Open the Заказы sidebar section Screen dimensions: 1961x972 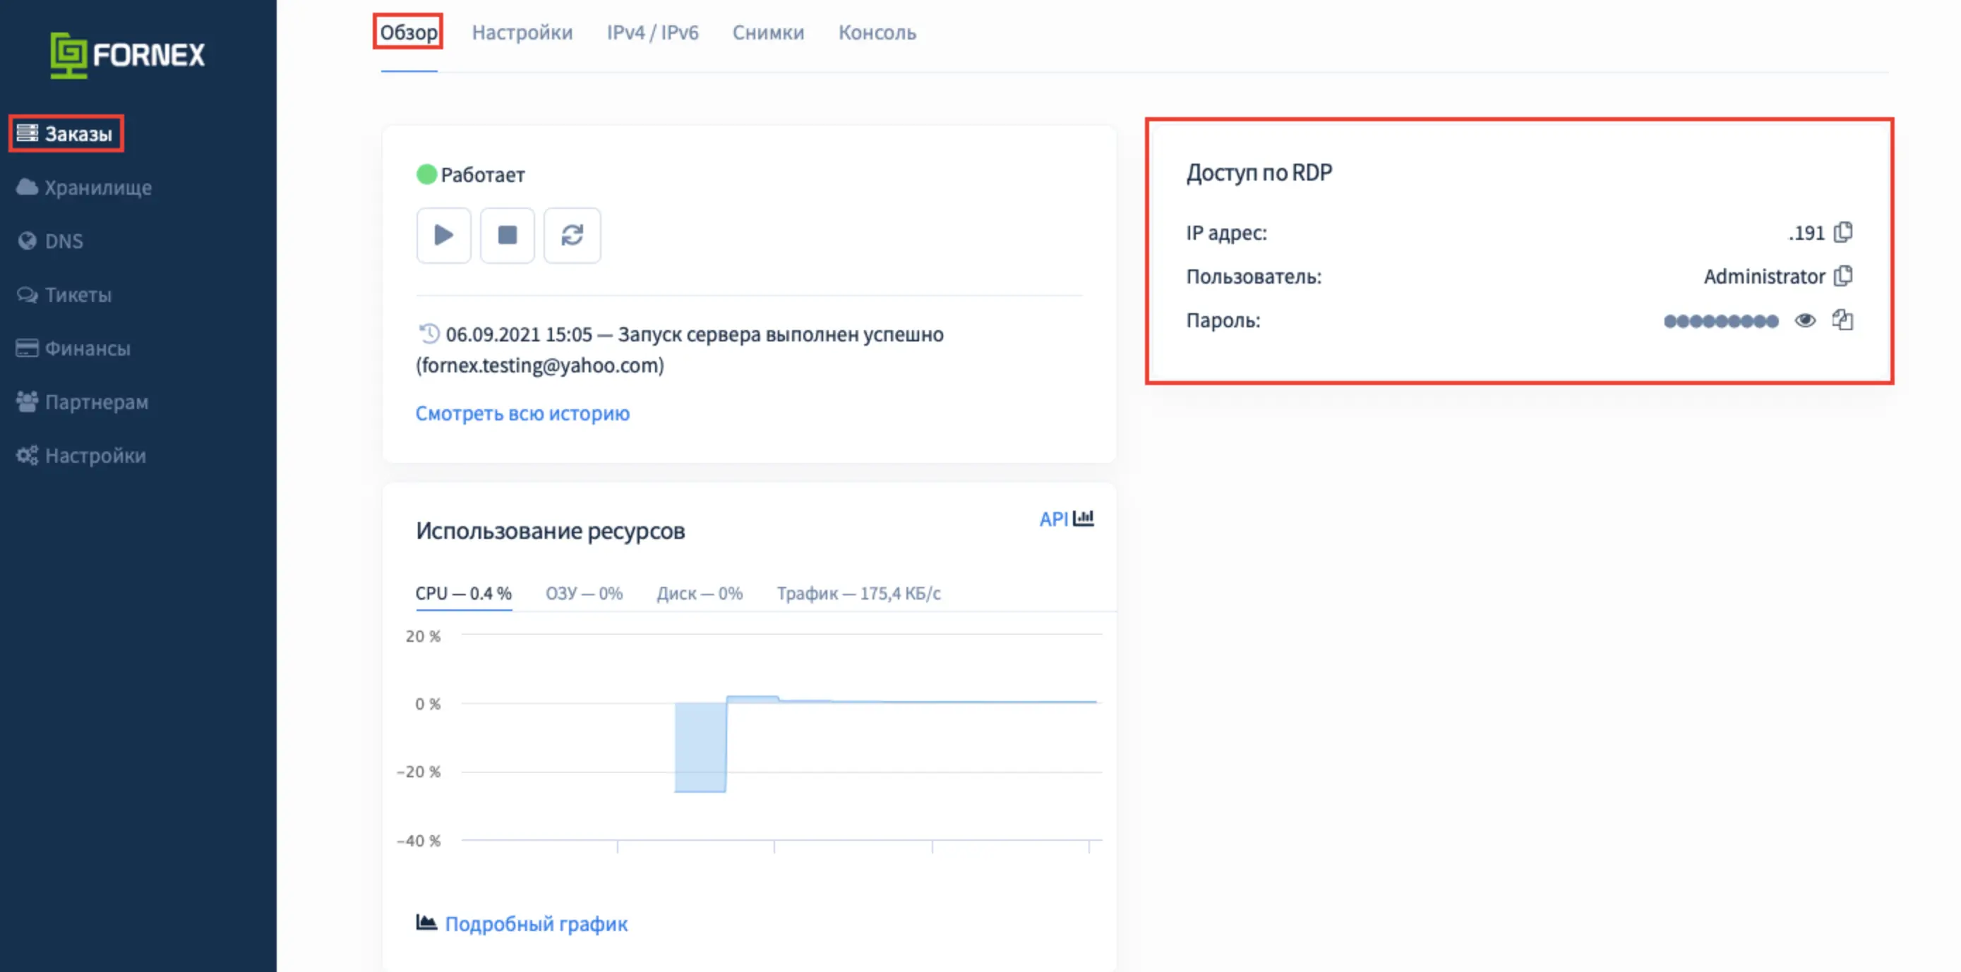[x=66, y=134]
